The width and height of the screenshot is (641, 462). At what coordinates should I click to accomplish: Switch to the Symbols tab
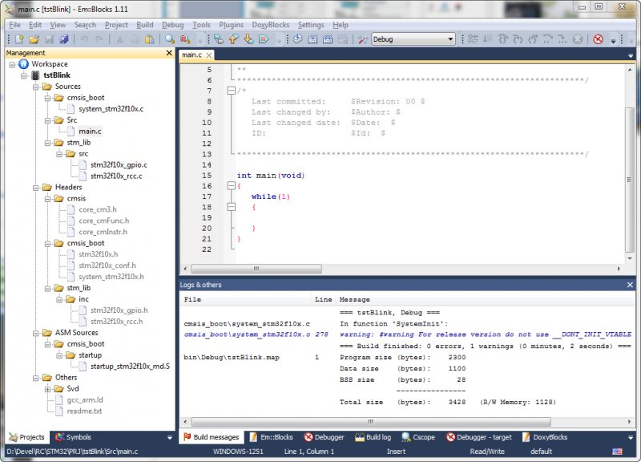pyautogui.click(x=73, y=437)
